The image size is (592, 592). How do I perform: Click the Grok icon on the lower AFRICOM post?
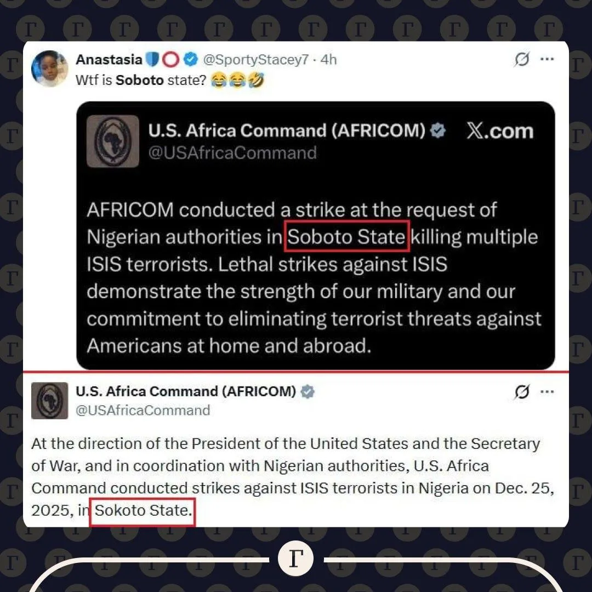[522, 392]
